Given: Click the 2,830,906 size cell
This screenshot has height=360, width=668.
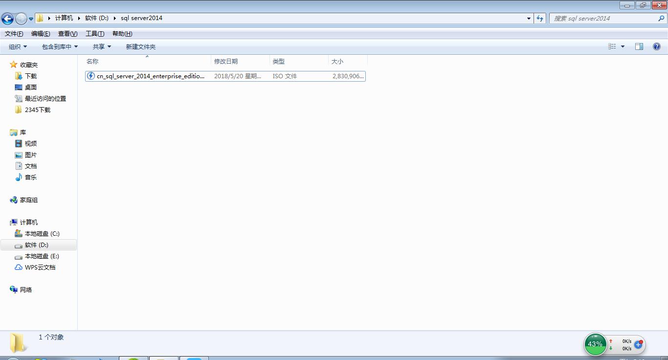Looking at the screenshot, I should (x=348, y=76).
